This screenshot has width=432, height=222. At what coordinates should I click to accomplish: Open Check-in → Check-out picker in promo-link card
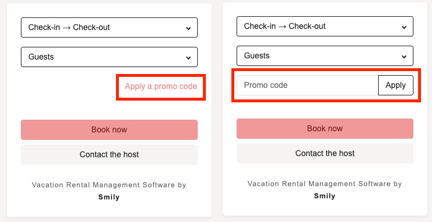coord(109,28)
